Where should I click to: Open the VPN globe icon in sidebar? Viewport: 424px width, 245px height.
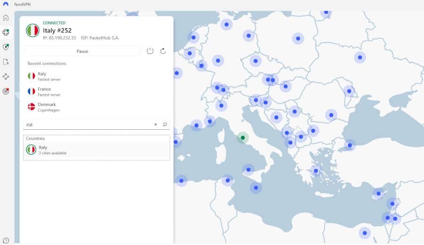pos(6,32)
